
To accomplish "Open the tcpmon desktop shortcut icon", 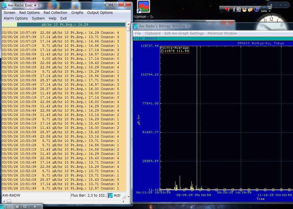I will tap(144, 7).
